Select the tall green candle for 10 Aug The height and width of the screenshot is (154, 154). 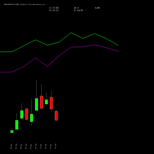(37, 104)
